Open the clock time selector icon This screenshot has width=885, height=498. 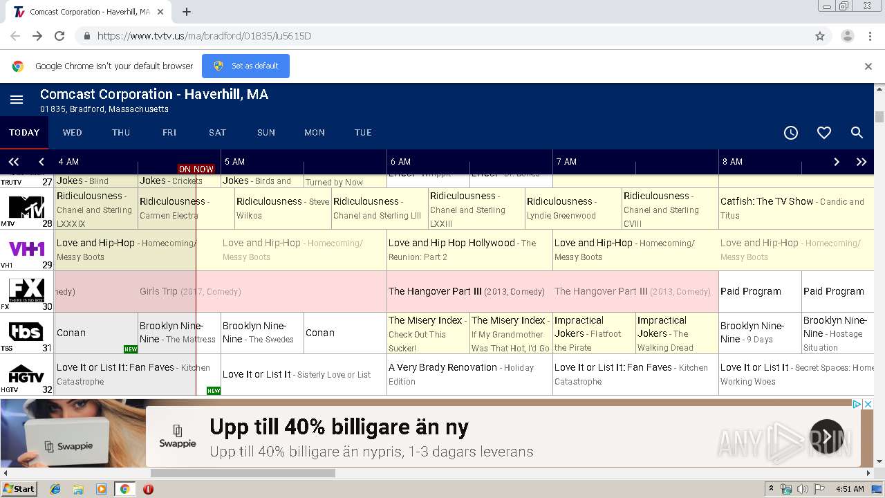(791, 133)
